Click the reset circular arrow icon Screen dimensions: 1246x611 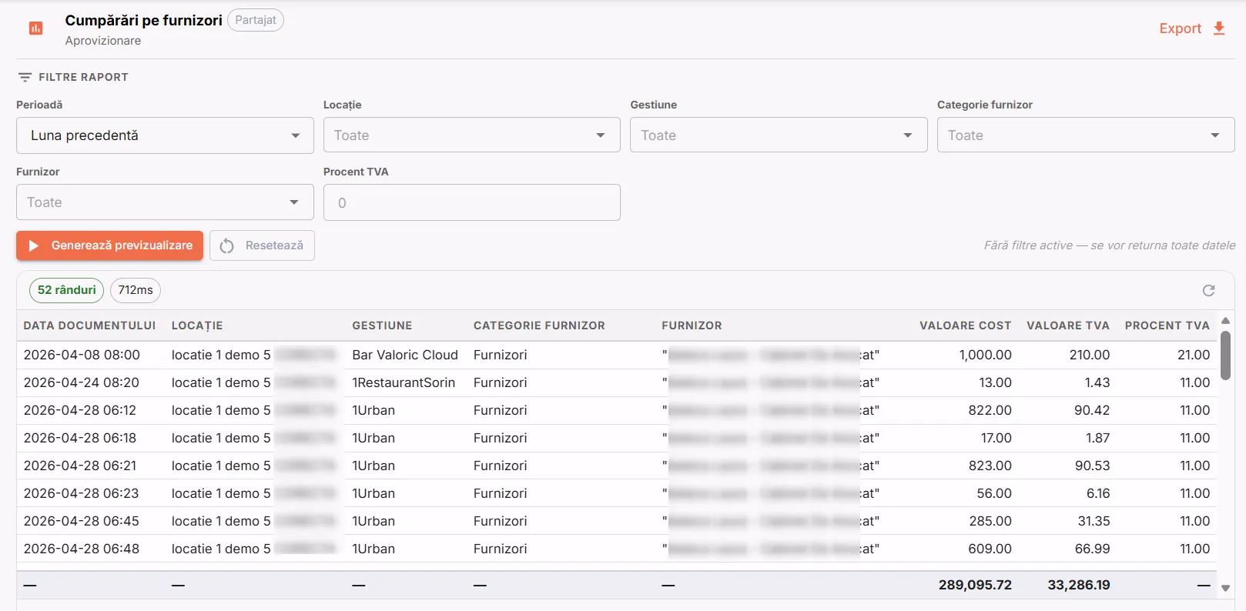226,245
